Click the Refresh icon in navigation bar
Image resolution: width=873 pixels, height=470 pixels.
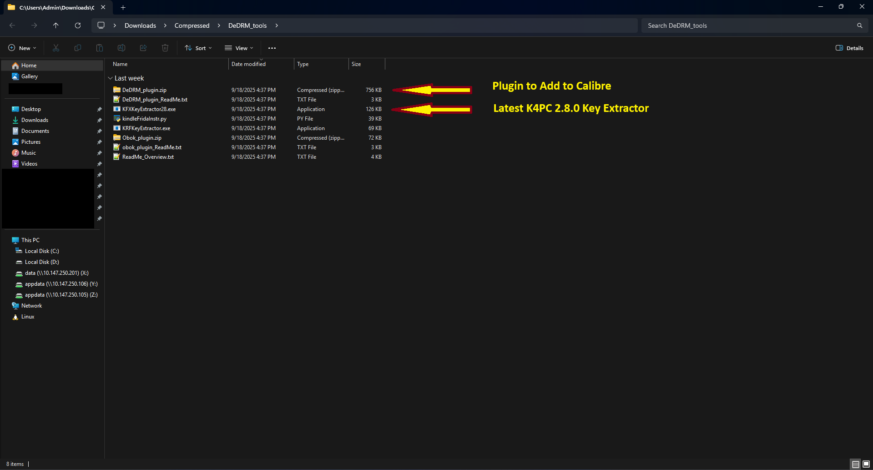coord(78,25)
